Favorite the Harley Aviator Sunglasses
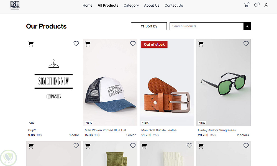The height and width of the screenshot is (166, 277). pyautogui.click(x=246, y=44)
